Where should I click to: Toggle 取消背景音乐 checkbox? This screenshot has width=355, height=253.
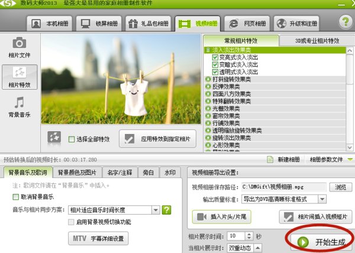(15, 197)
